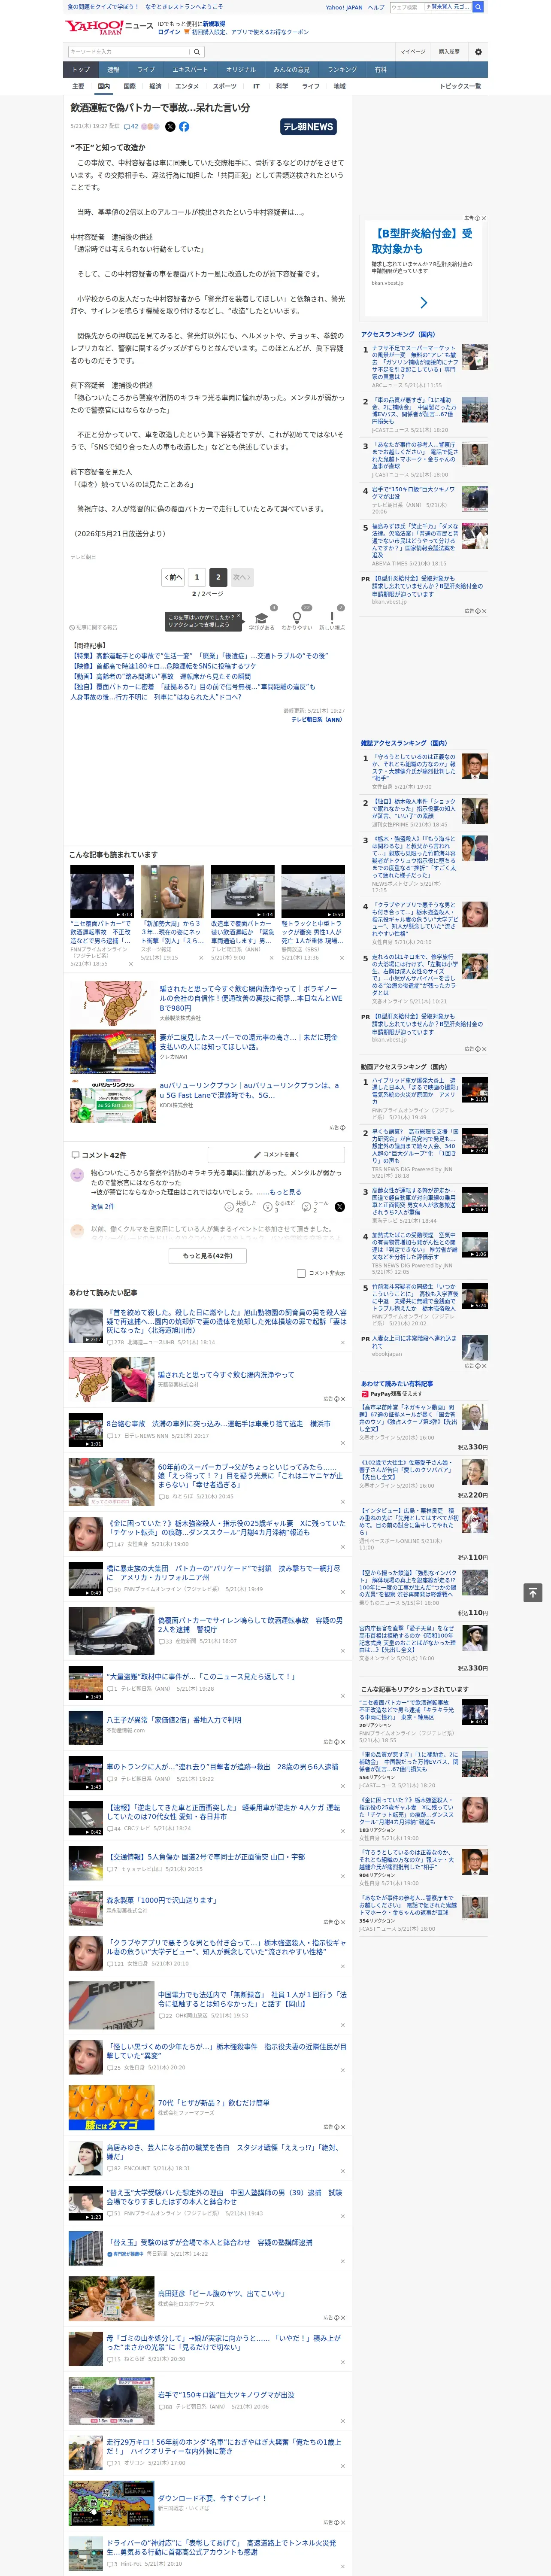Open 岩手で150キロ級巨大ツキノワグマ出没 article
The image size is (551, 2576).
[226, 2395]
